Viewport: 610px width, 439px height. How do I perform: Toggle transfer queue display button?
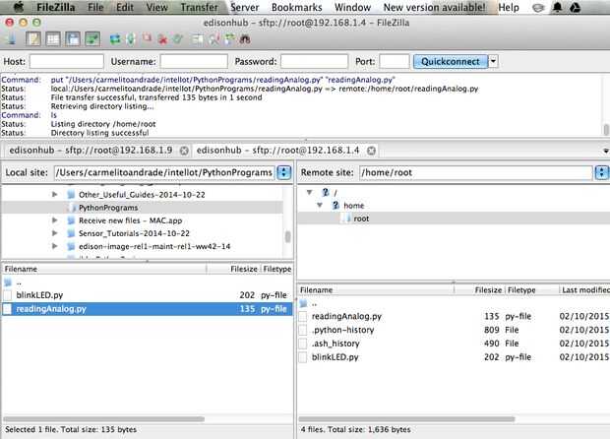click(92, 39)
